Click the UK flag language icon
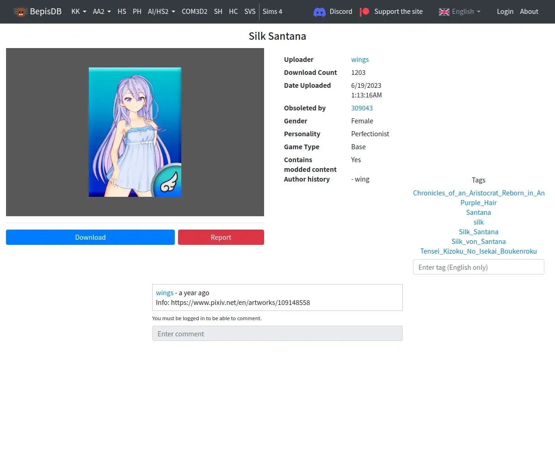Screen dimensions: 555x462 point(444,12)
